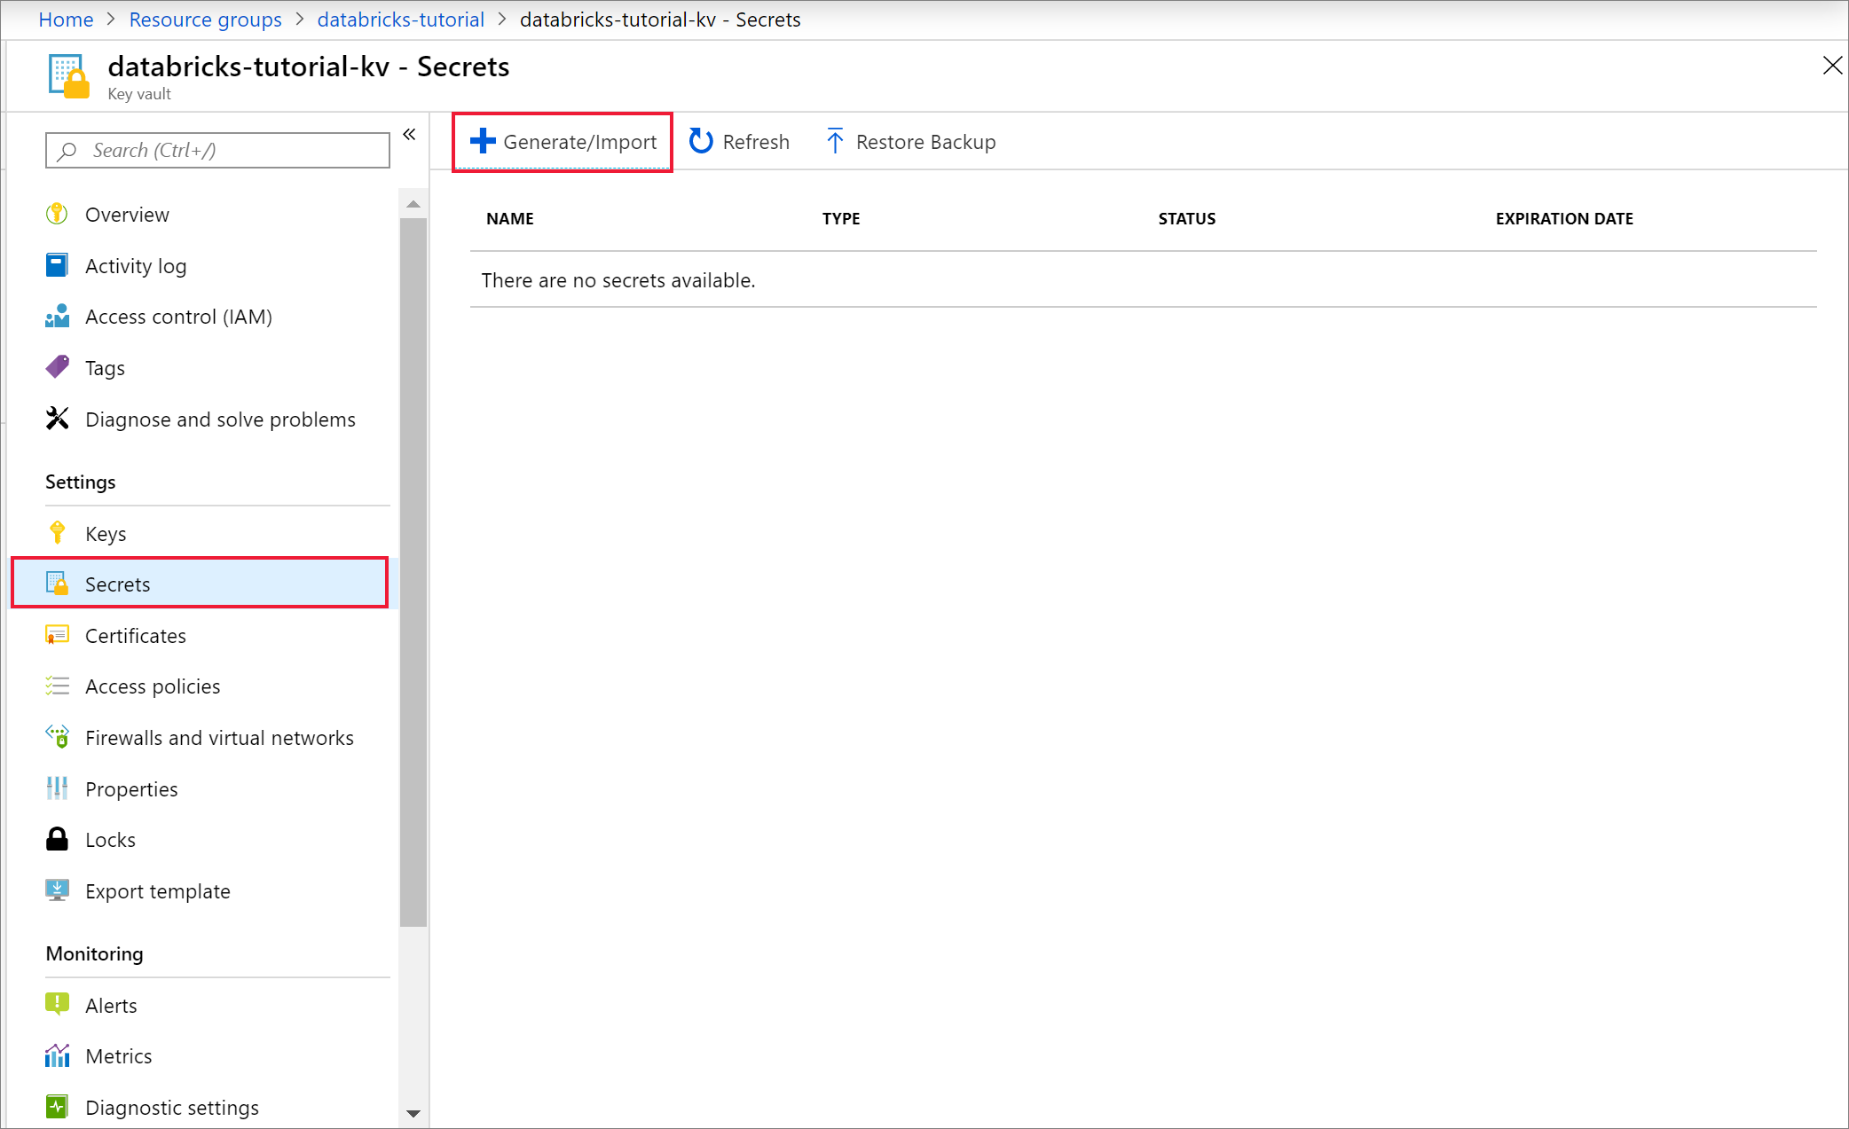Click the Locks padlock icon
The height and width of the screenshot is (1129, 1849).
[58, 840]
